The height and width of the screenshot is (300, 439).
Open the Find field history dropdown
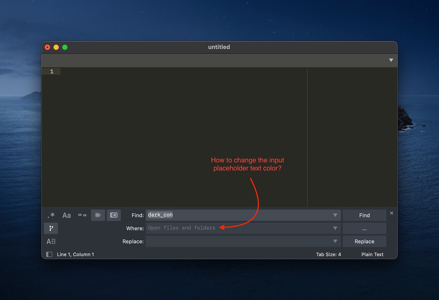coord(335,215)
